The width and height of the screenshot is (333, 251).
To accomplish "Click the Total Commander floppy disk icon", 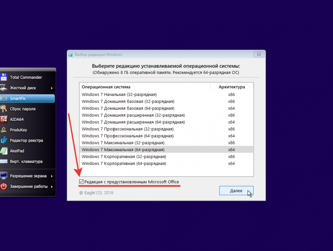I will (x=4, y=78).
